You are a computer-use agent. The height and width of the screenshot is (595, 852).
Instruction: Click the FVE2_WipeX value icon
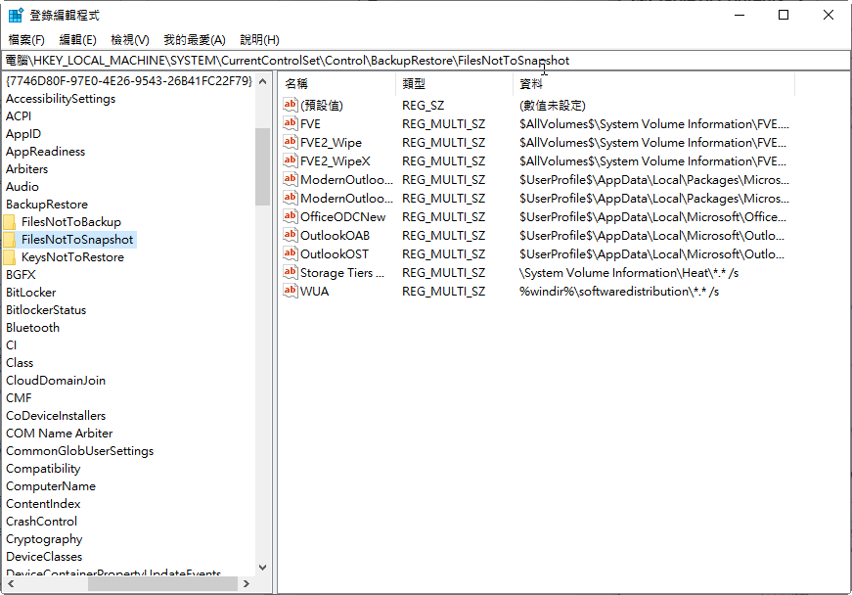[291, 160]
